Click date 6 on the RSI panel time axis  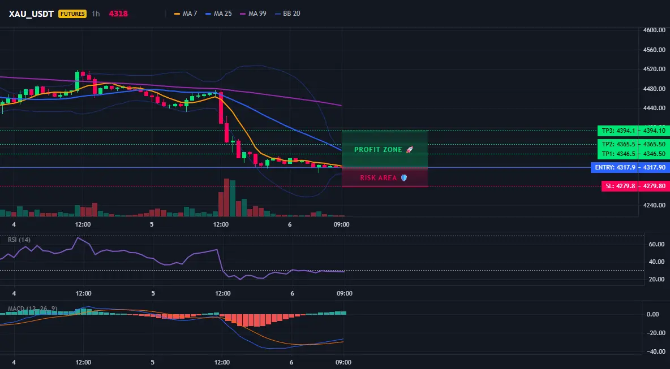pos(292,293)
